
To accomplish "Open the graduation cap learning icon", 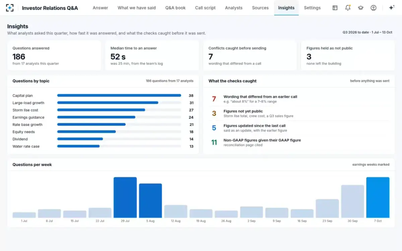I will click(360, 8).
